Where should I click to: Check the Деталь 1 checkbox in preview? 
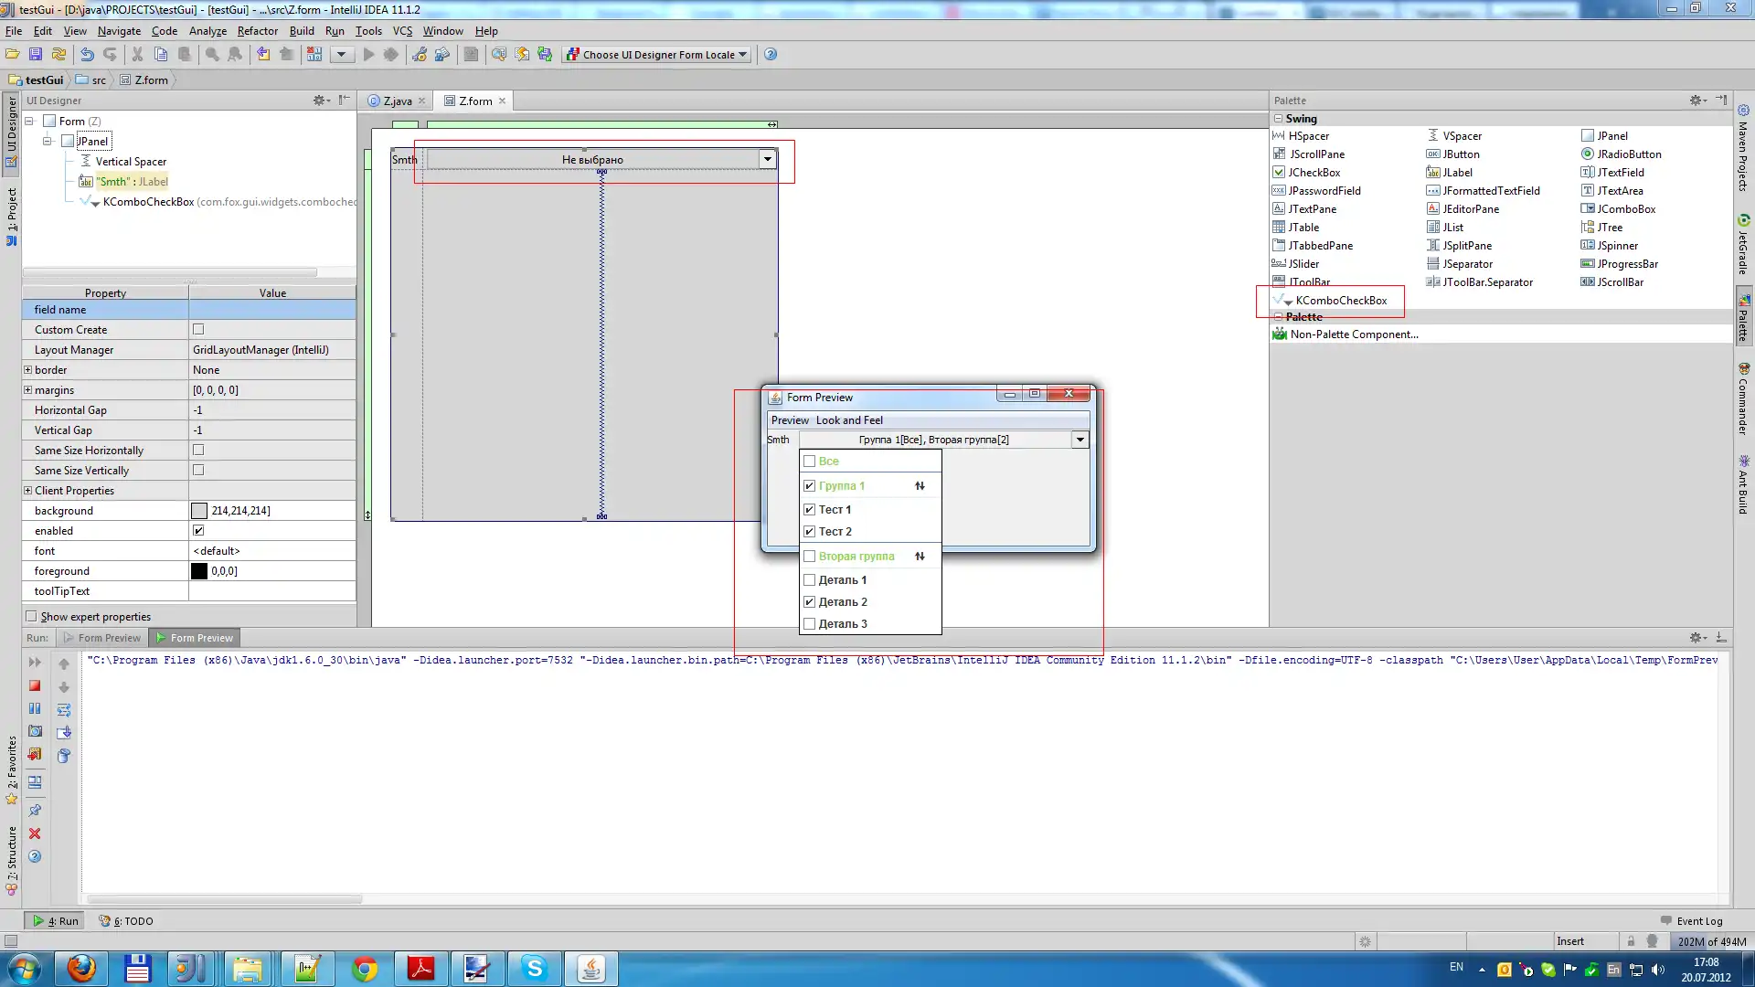[x=809, y=580]
